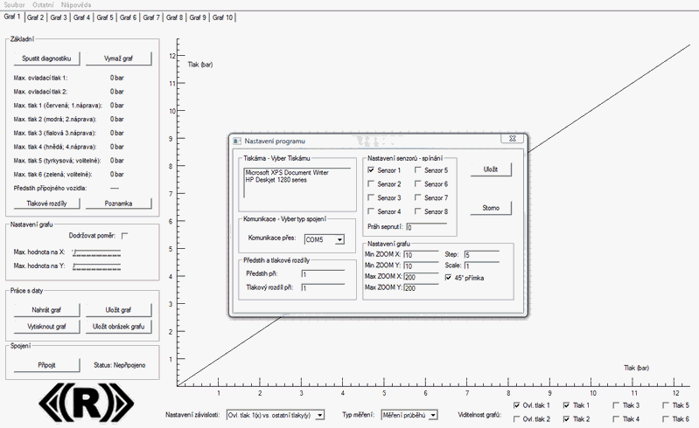
Task: Cancel the dialog with Storno
Action: 491,208
